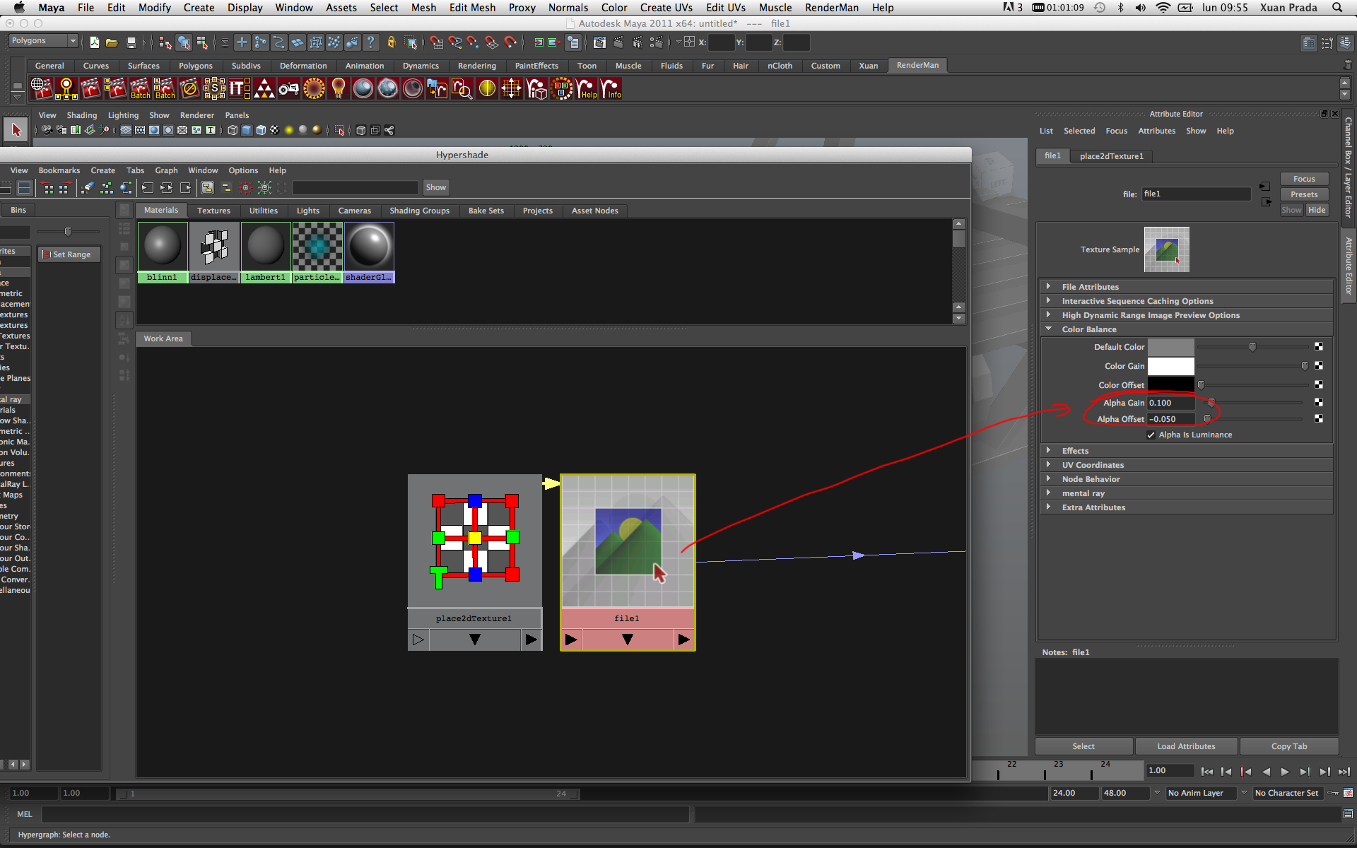
Task: Click the snap to grid plus icon
Action: pyautogui.click(x=242, y=42)
